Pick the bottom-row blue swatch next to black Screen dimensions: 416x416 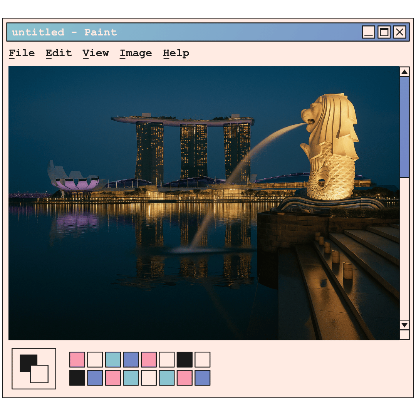95,378
